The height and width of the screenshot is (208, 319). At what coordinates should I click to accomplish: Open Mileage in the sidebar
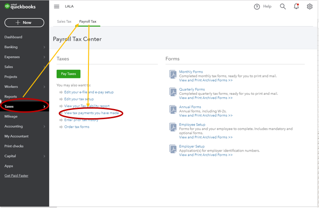click(11, 116)
